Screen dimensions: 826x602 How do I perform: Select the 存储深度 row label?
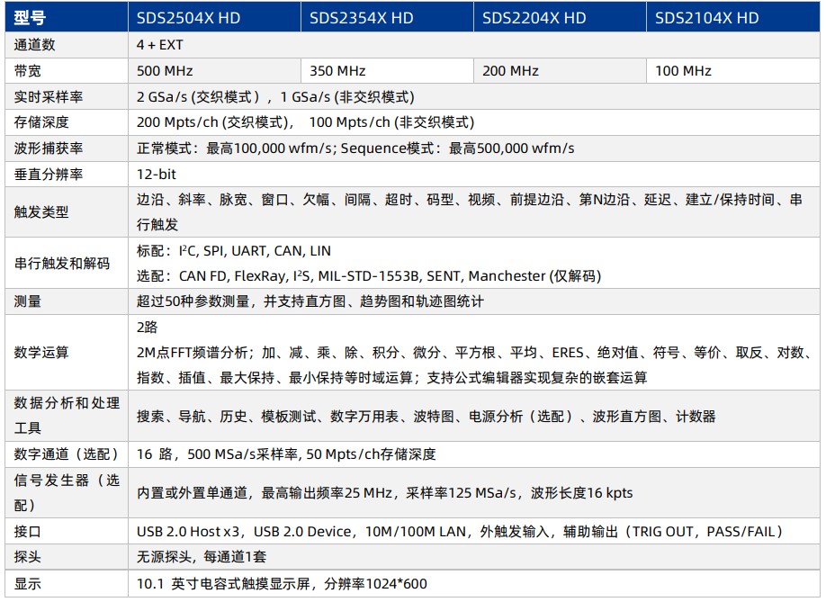(x=41, y=122)
